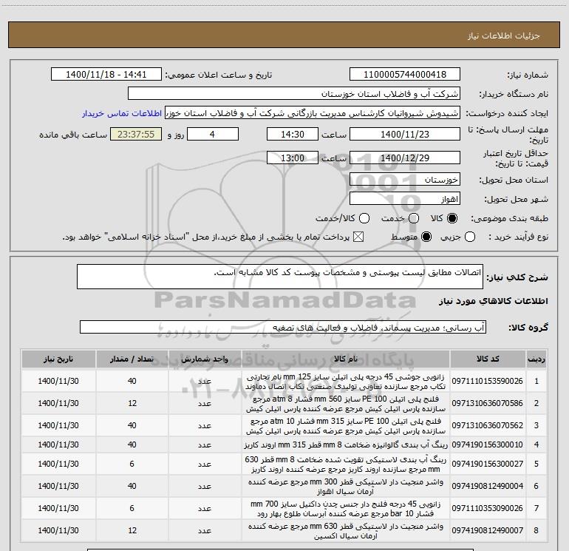Screen dimensions: 569x551
Task: Click item name فلنج پلی اتیلن سایز 560 mm
Action: point(346,404)
